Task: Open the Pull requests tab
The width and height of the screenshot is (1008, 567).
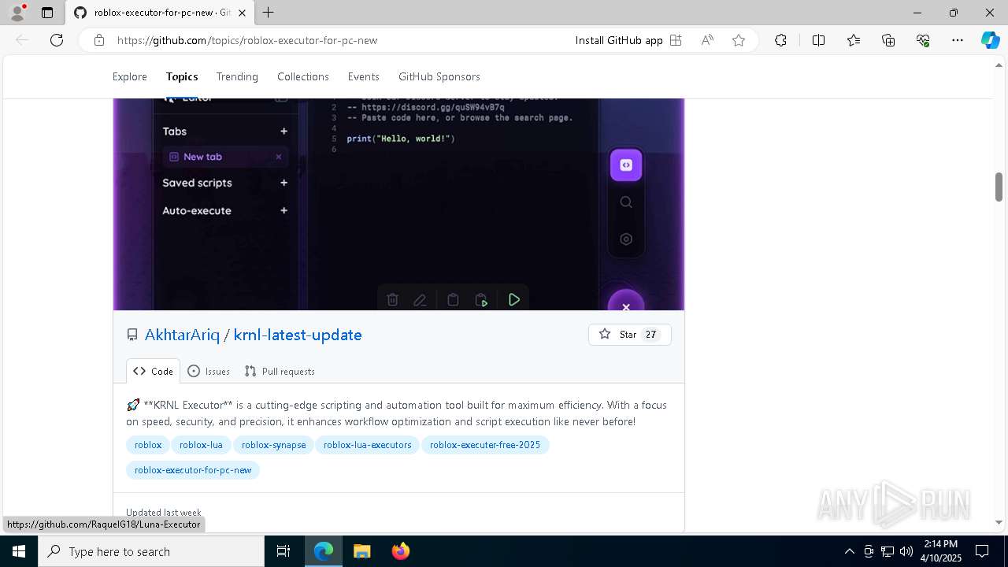Action: pos(280,371)
